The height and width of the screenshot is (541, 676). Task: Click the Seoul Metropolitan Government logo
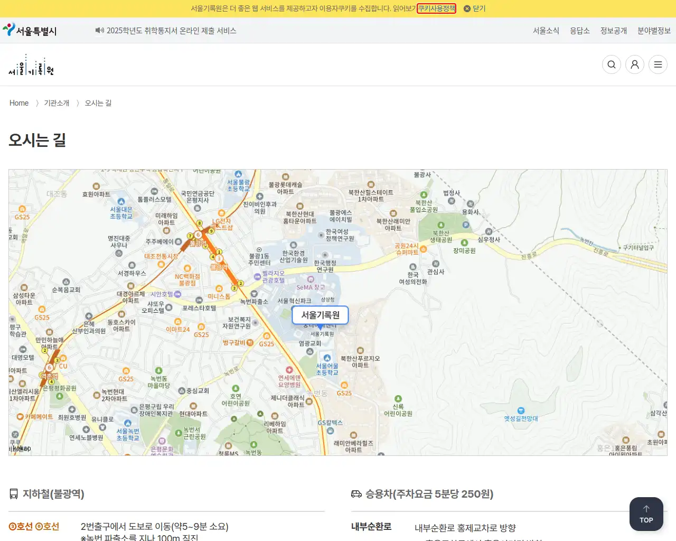(30, 30)
